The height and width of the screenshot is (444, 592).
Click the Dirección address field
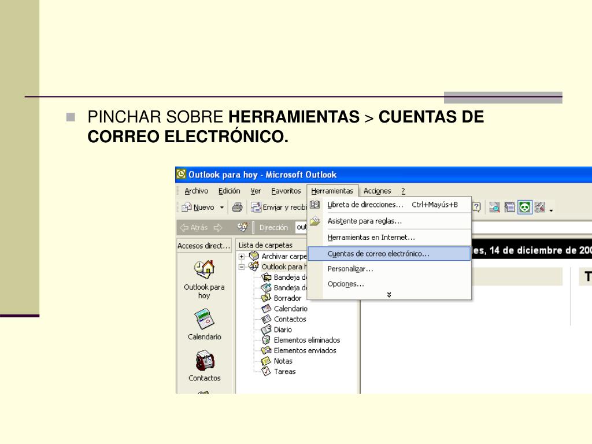click(301, 227)
